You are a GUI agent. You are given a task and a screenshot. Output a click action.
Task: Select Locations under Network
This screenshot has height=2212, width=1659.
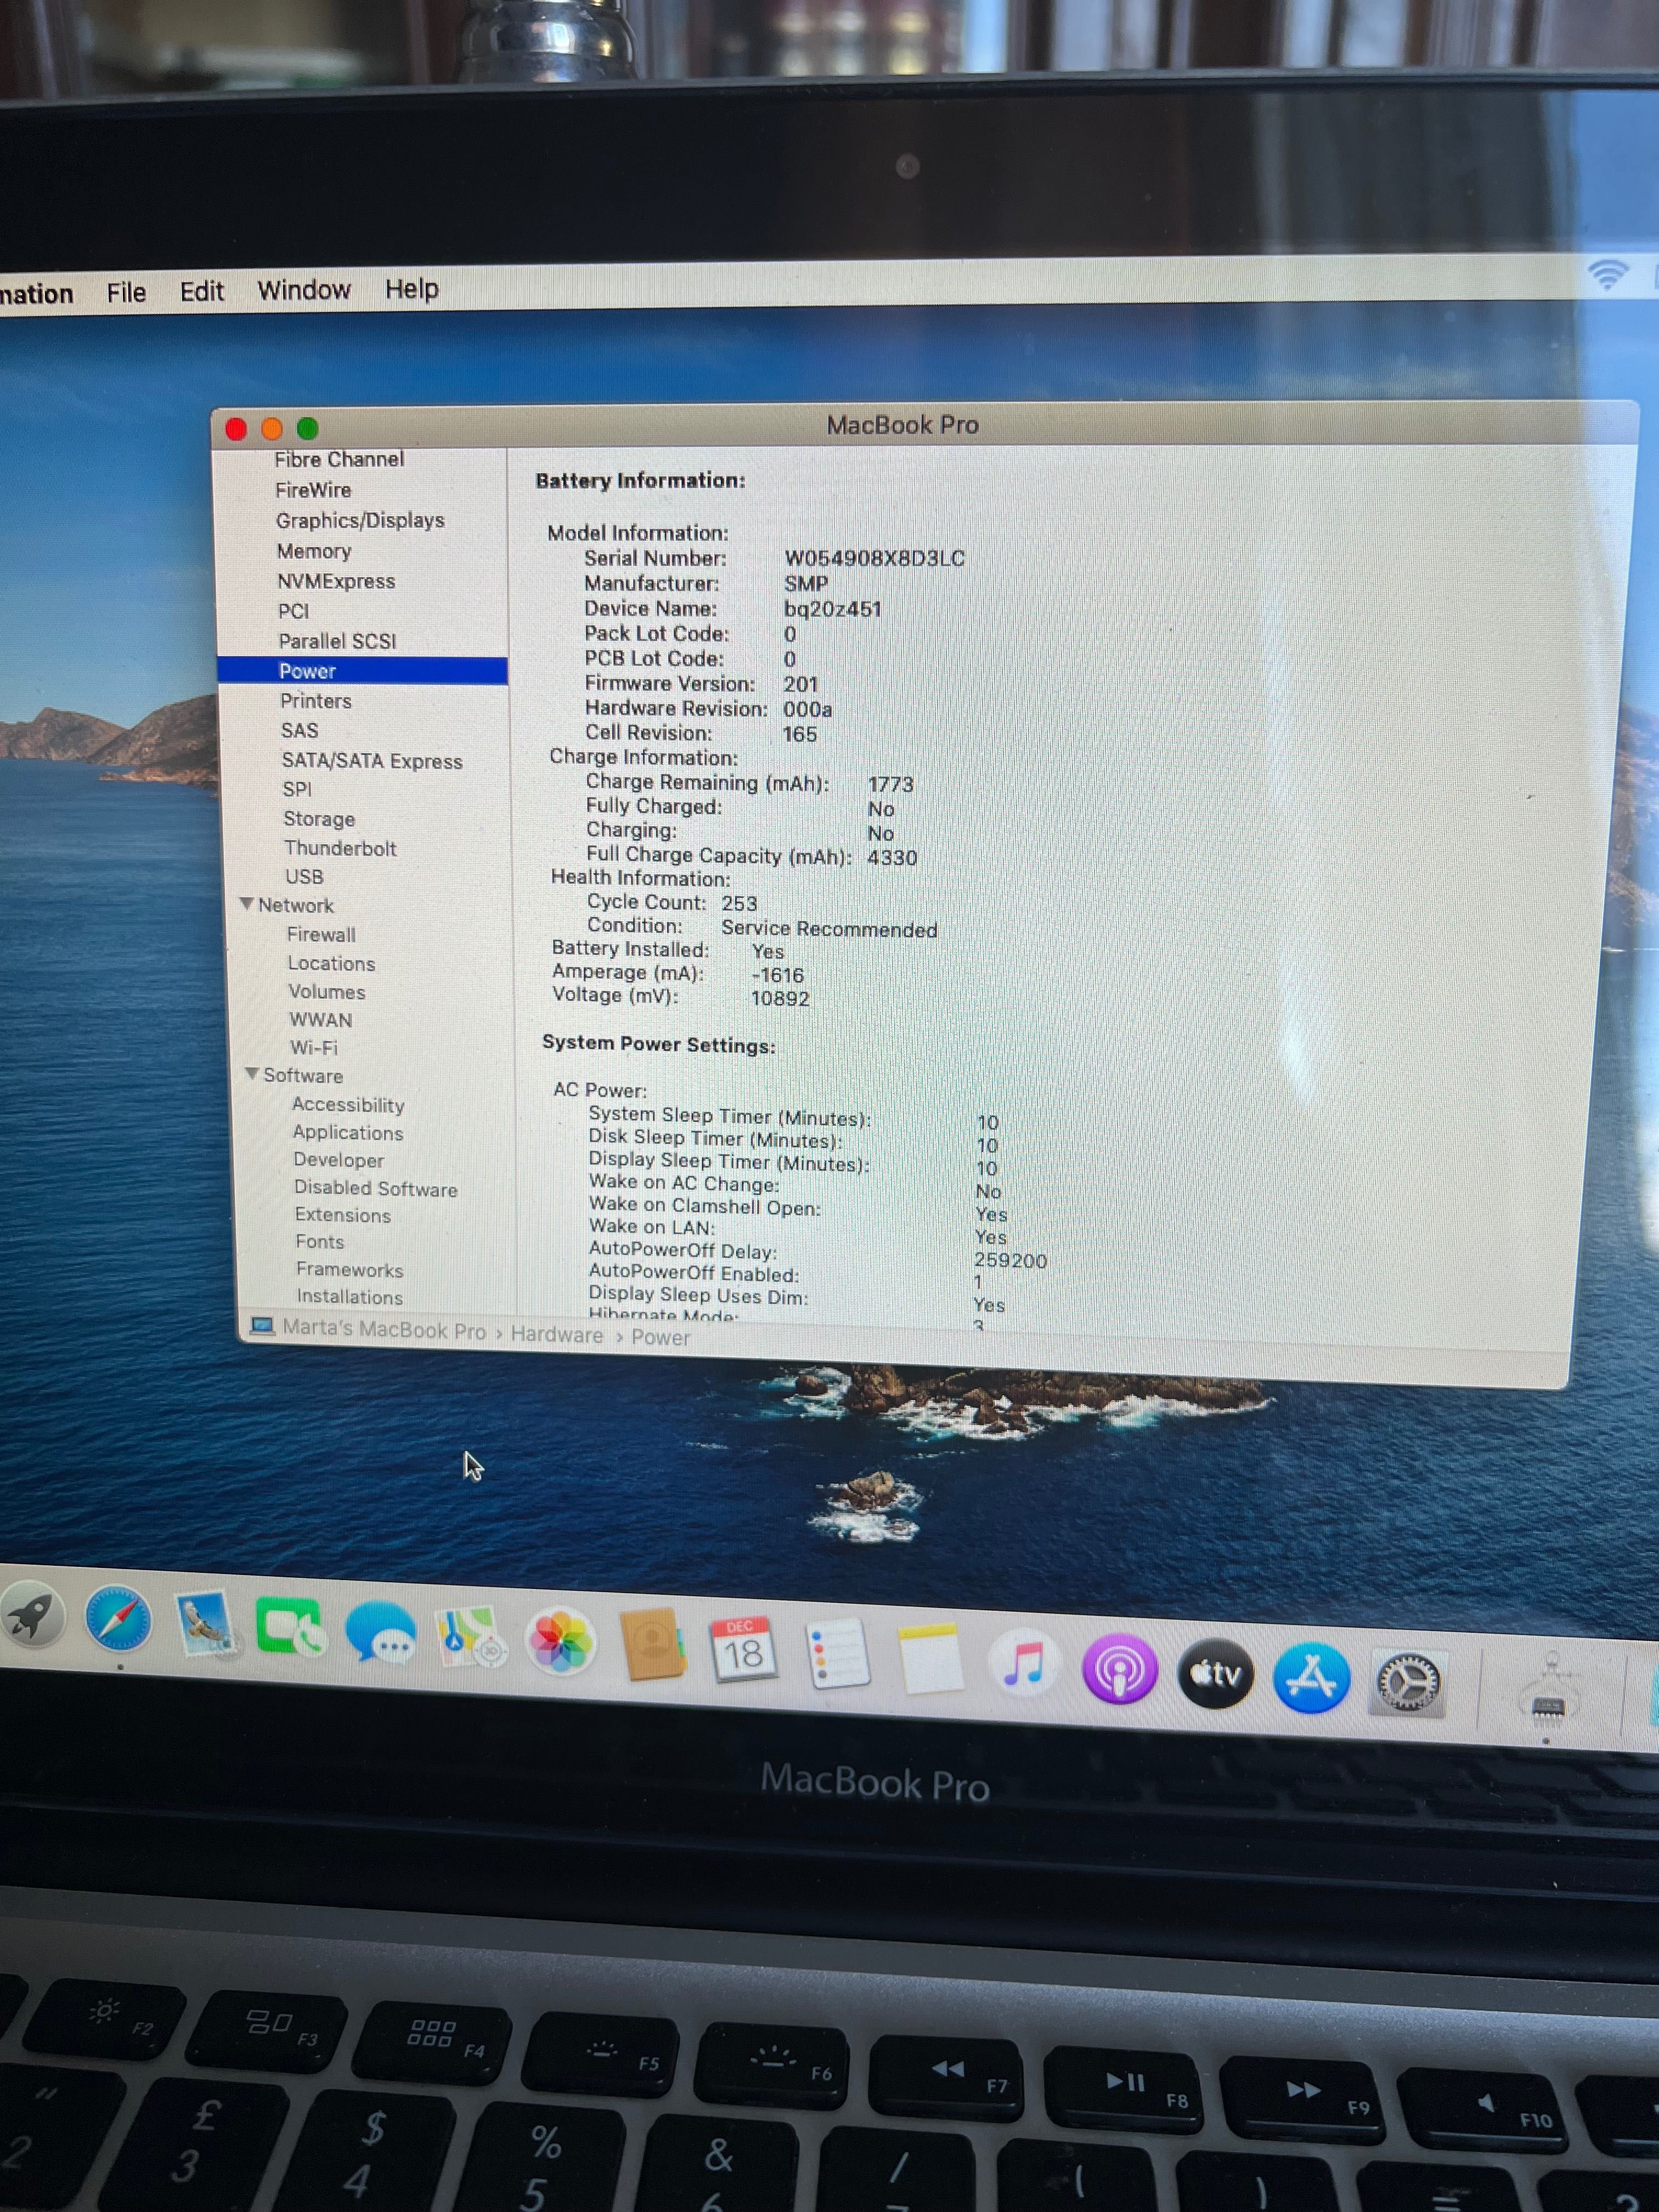click(332, 963)
